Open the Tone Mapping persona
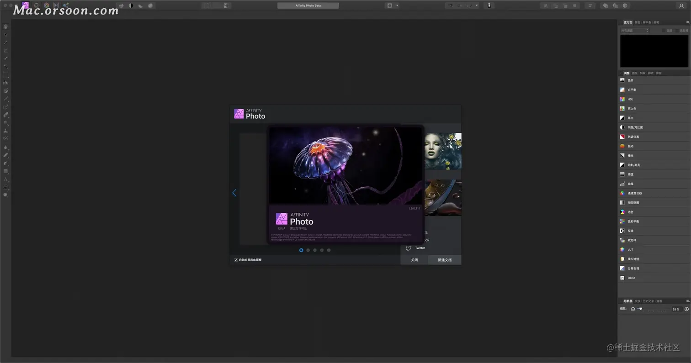This screenshot has width=691, height=363. click(56, 5)
